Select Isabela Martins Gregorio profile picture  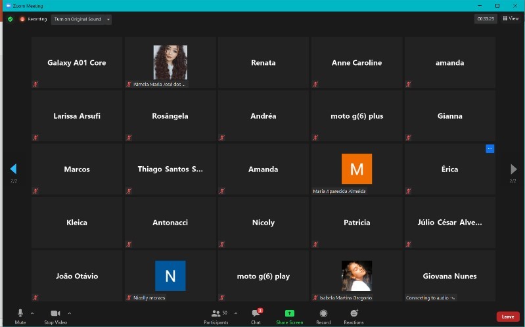[357, 276]
